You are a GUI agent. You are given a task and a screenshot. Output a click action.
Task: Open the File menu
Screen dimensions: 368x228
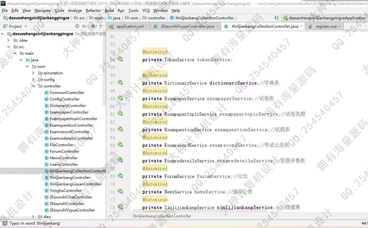coord(5,11)
